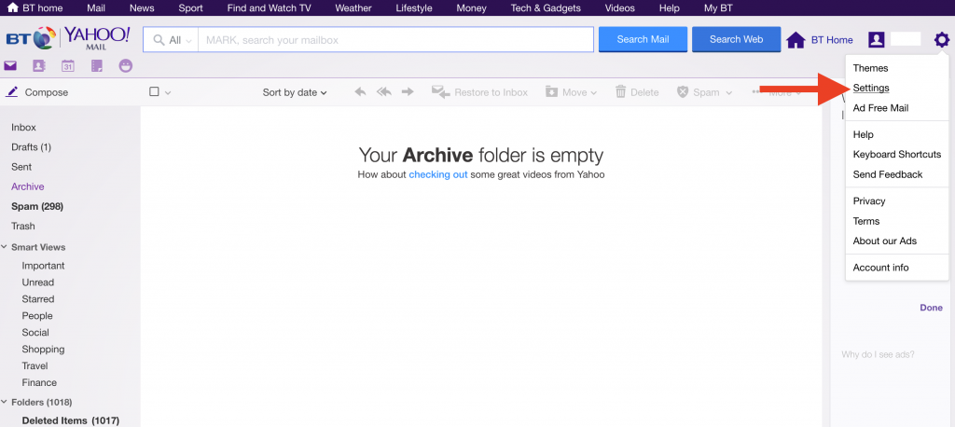
Task: Click the Why do I see ads? link
Action: pos(878,354)
